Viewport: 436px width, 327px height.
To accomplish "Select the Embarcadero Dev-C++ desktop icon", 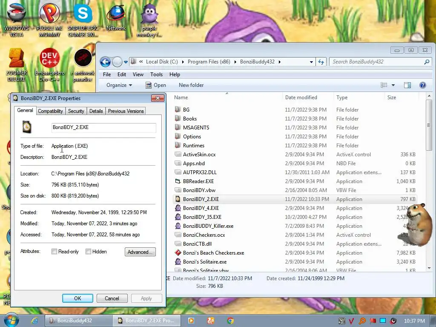I will pos(49,65).
